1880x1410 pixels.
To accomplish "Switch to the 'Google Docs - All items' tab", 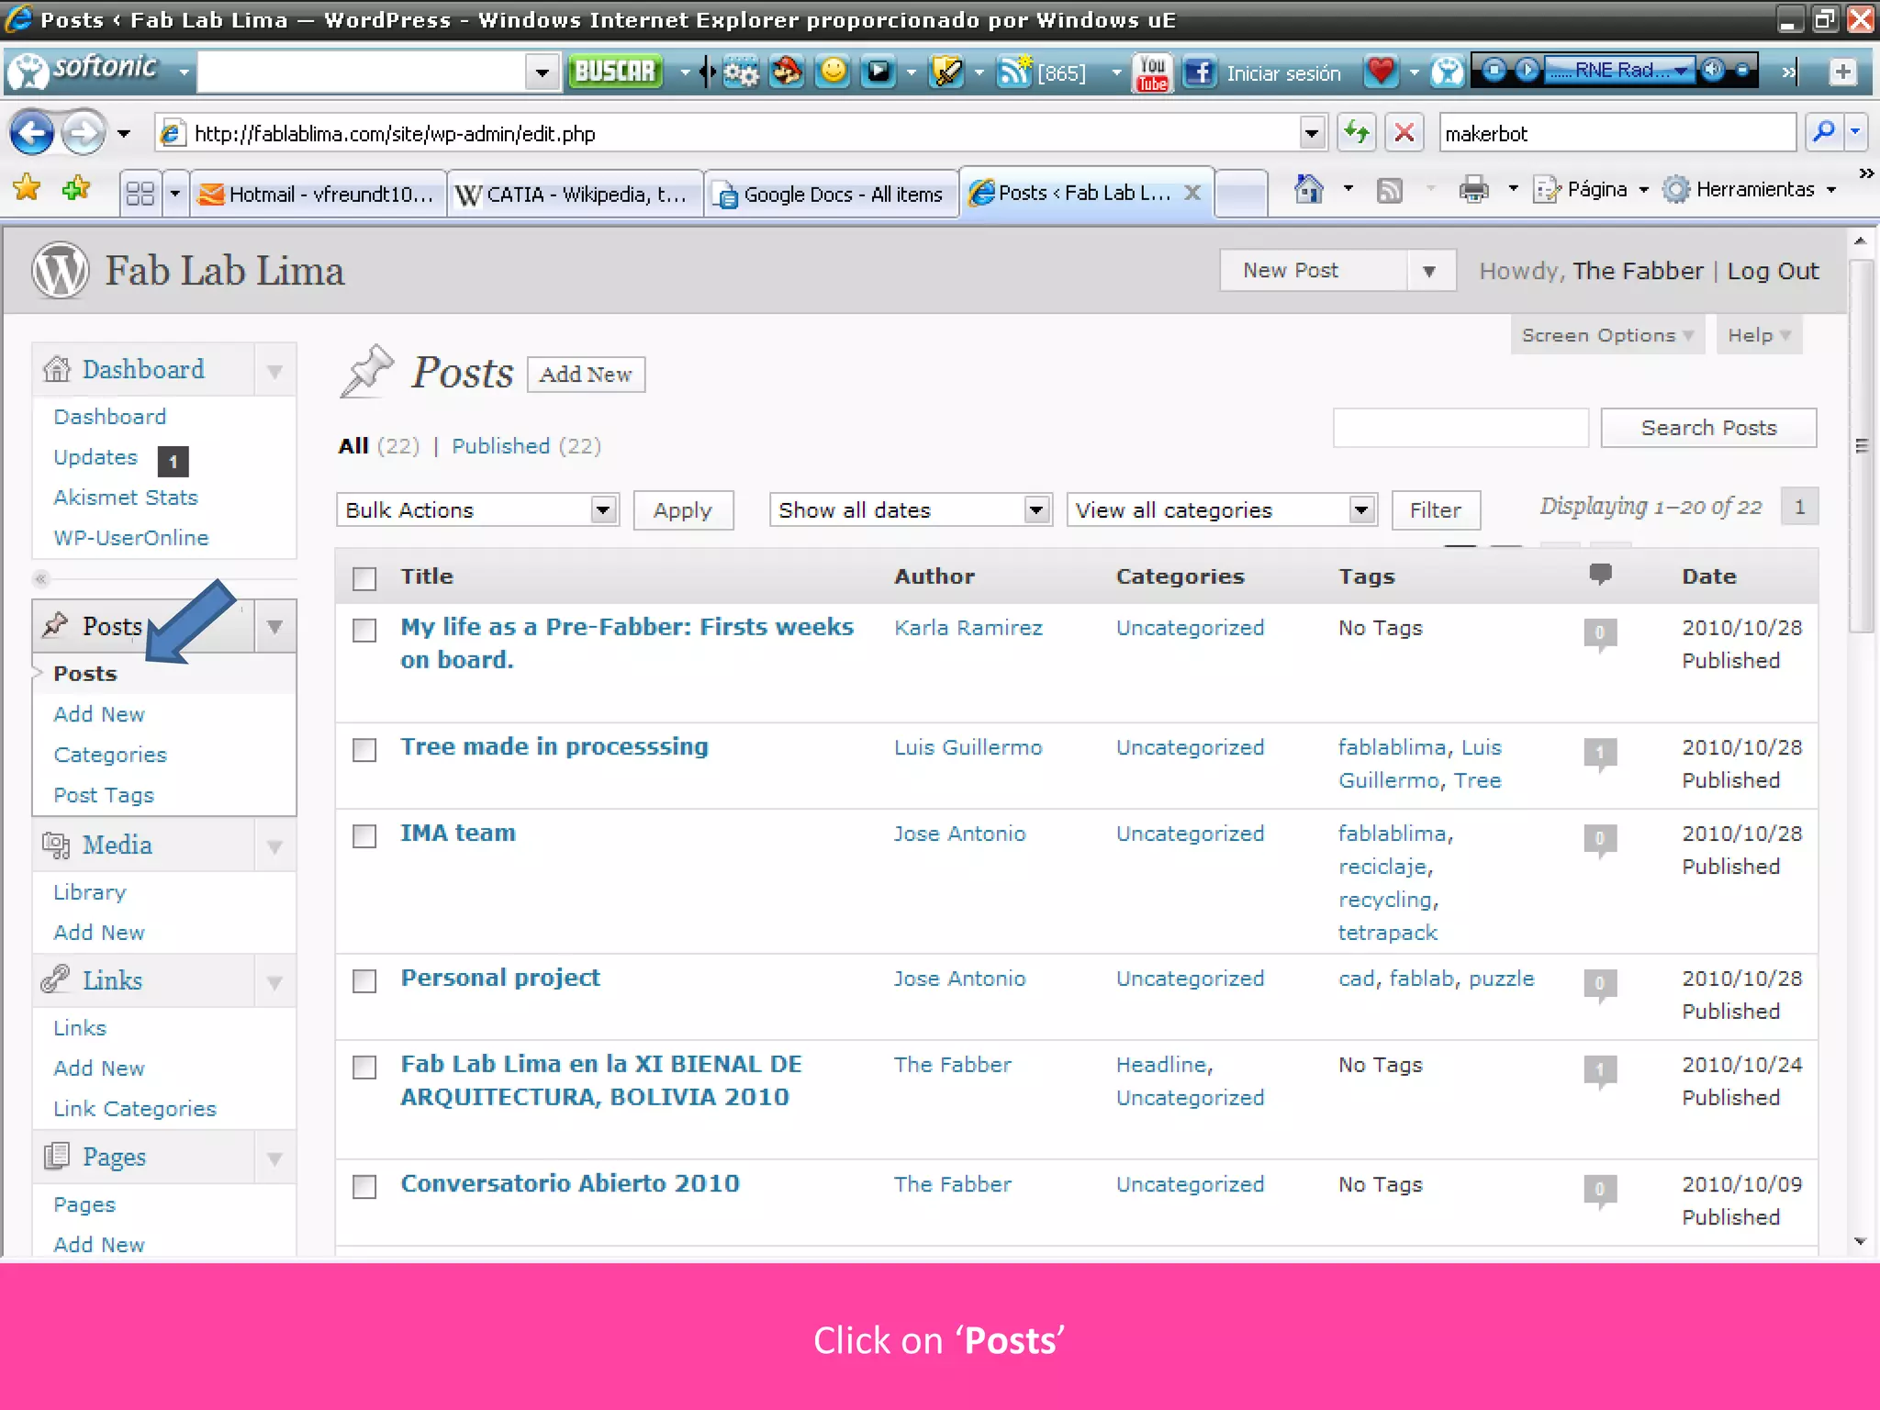I will click(831, 194).
